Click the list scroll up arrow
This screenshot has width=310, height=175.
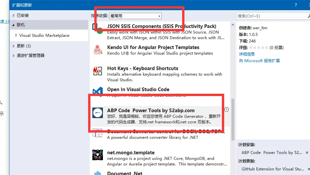(233, 25)
